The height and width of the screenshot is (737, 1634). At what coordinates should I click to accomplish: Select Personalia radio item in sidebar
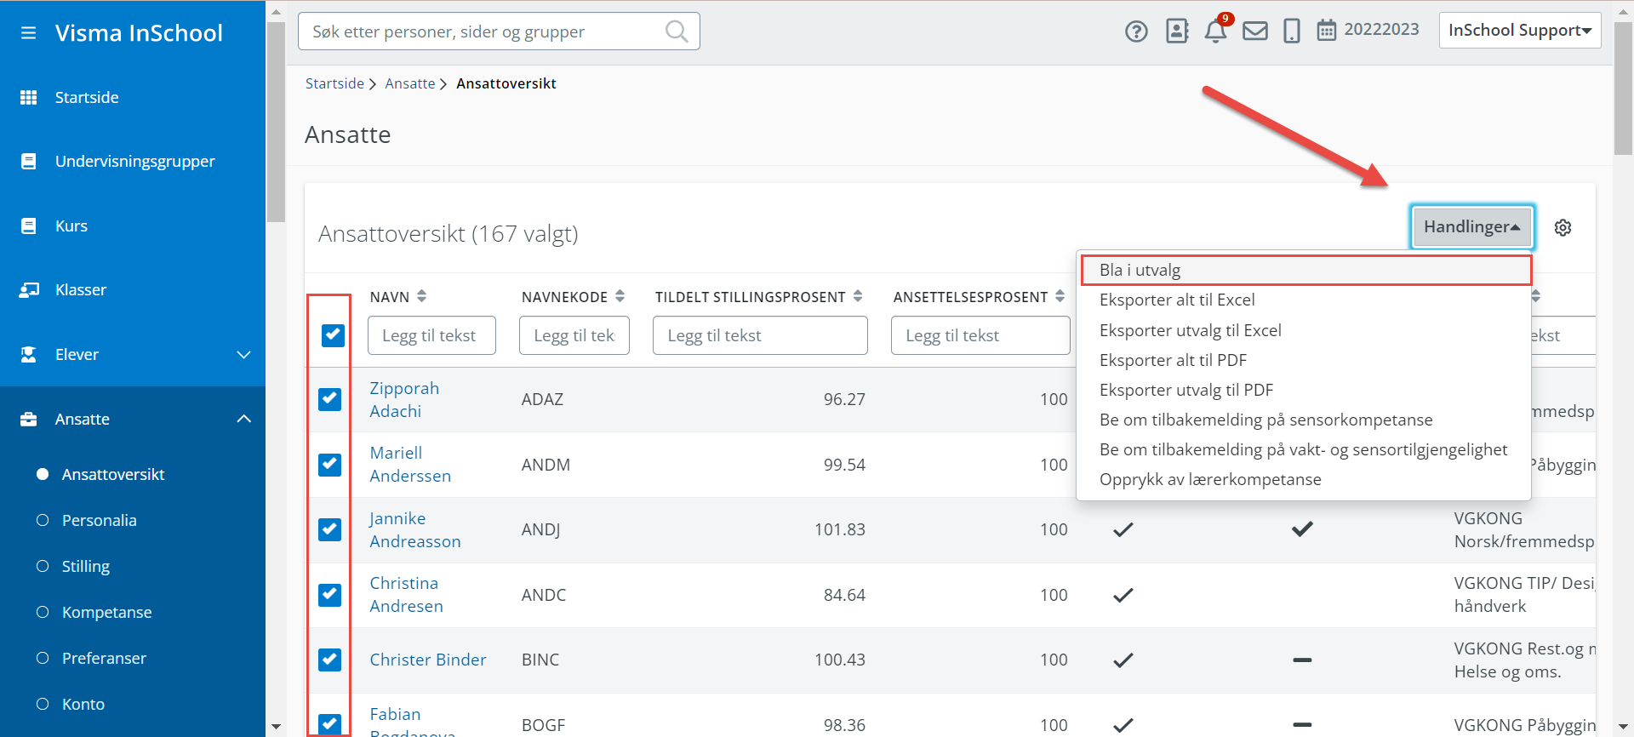click(x=43, y=520)
